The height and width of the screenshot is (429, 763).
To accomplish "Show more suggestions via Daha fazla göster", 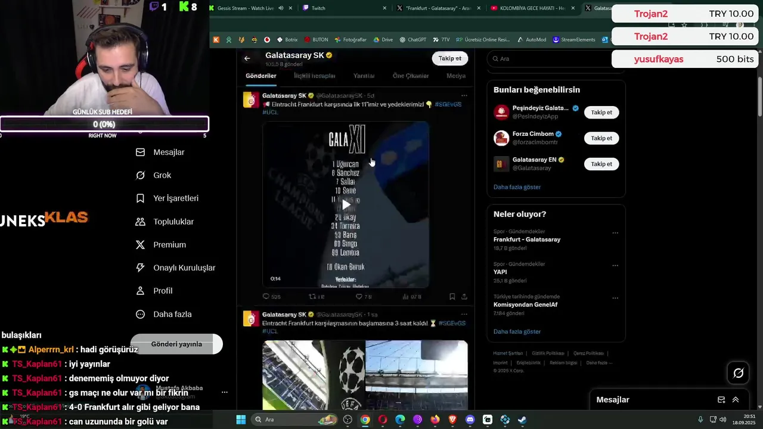I will coord(517,187).
